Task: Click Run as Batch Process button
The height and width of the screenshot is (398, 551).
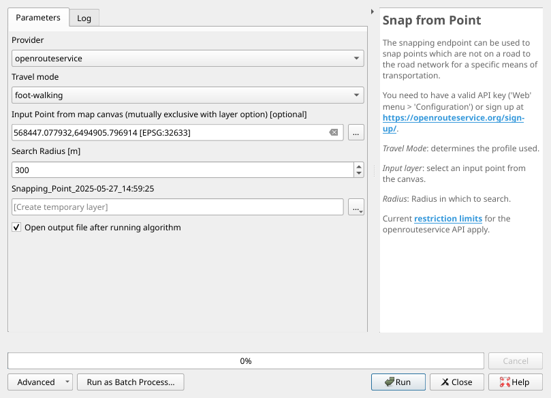Action: [131, 382]
